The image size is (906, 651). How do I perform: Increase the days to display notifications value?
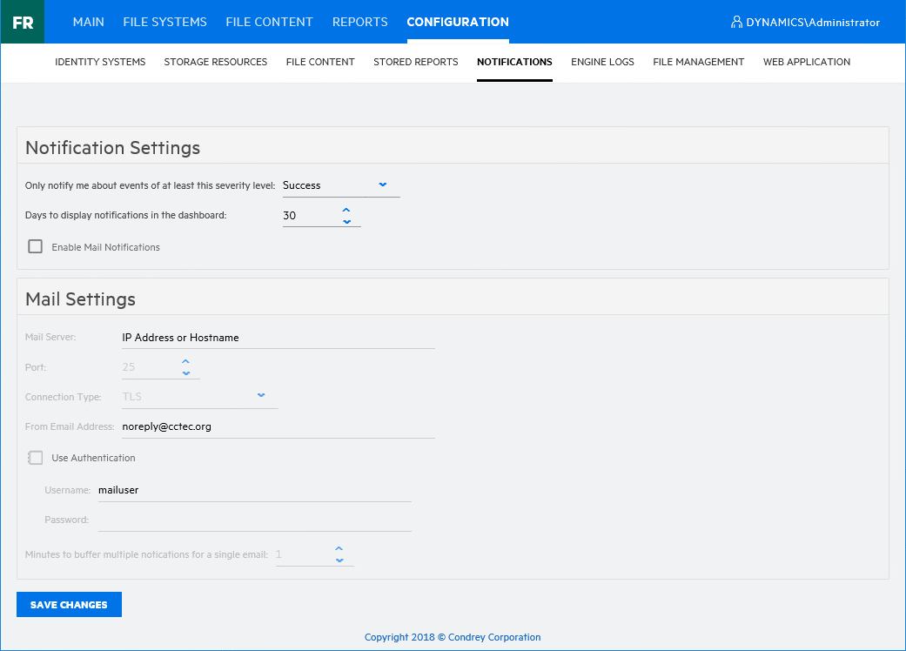[346, 210]
